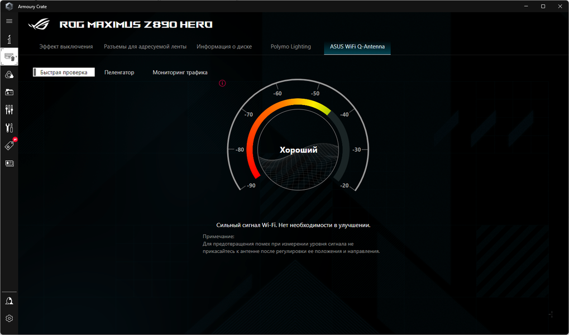Open Settings gear icon

[x=9, y=318]
